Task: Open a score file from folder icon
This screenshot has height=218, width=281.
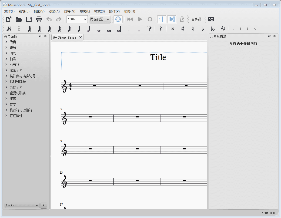Action: click(x=19, y=19)
